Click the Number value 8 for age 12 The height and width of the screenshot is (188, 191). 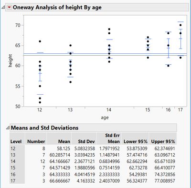tap(43, 148)
